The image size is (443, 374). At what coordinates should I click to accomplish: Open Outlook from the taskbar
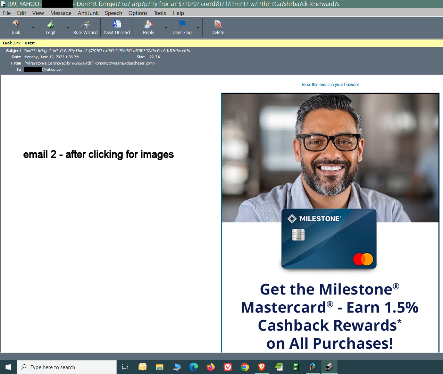coord(142,367)
